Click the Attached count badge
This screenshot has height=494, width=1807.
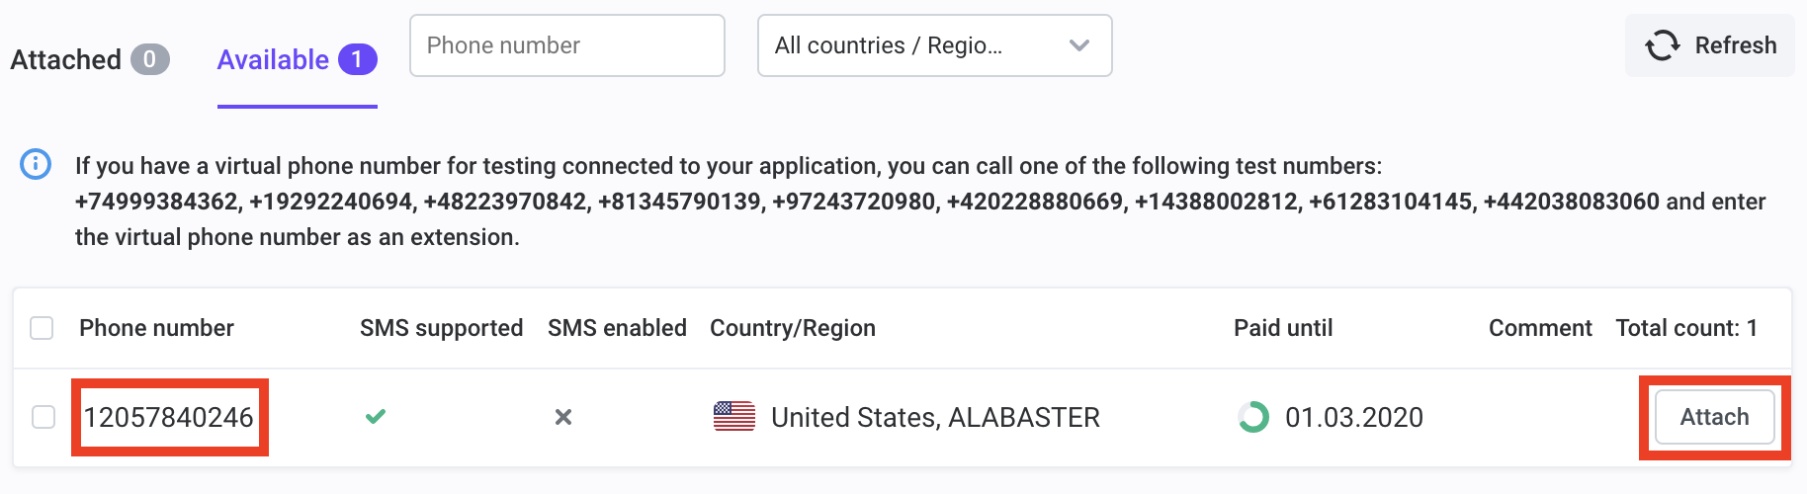[150, 59]
